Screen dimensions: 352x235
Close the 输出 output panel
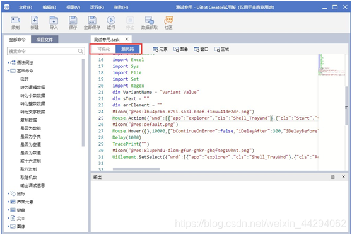343,177
